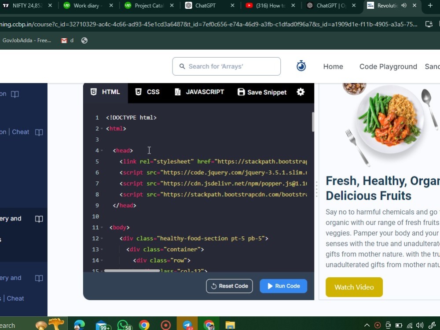
Task: Open the Chrome with profile icon in the taskbar
Action: (x=209, y=325)
